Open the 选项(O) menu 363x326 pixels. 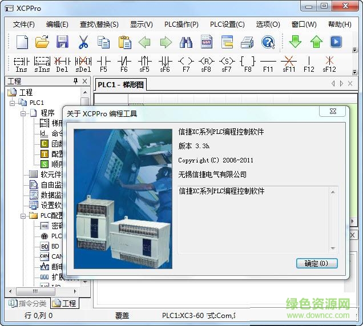point(268,25)
